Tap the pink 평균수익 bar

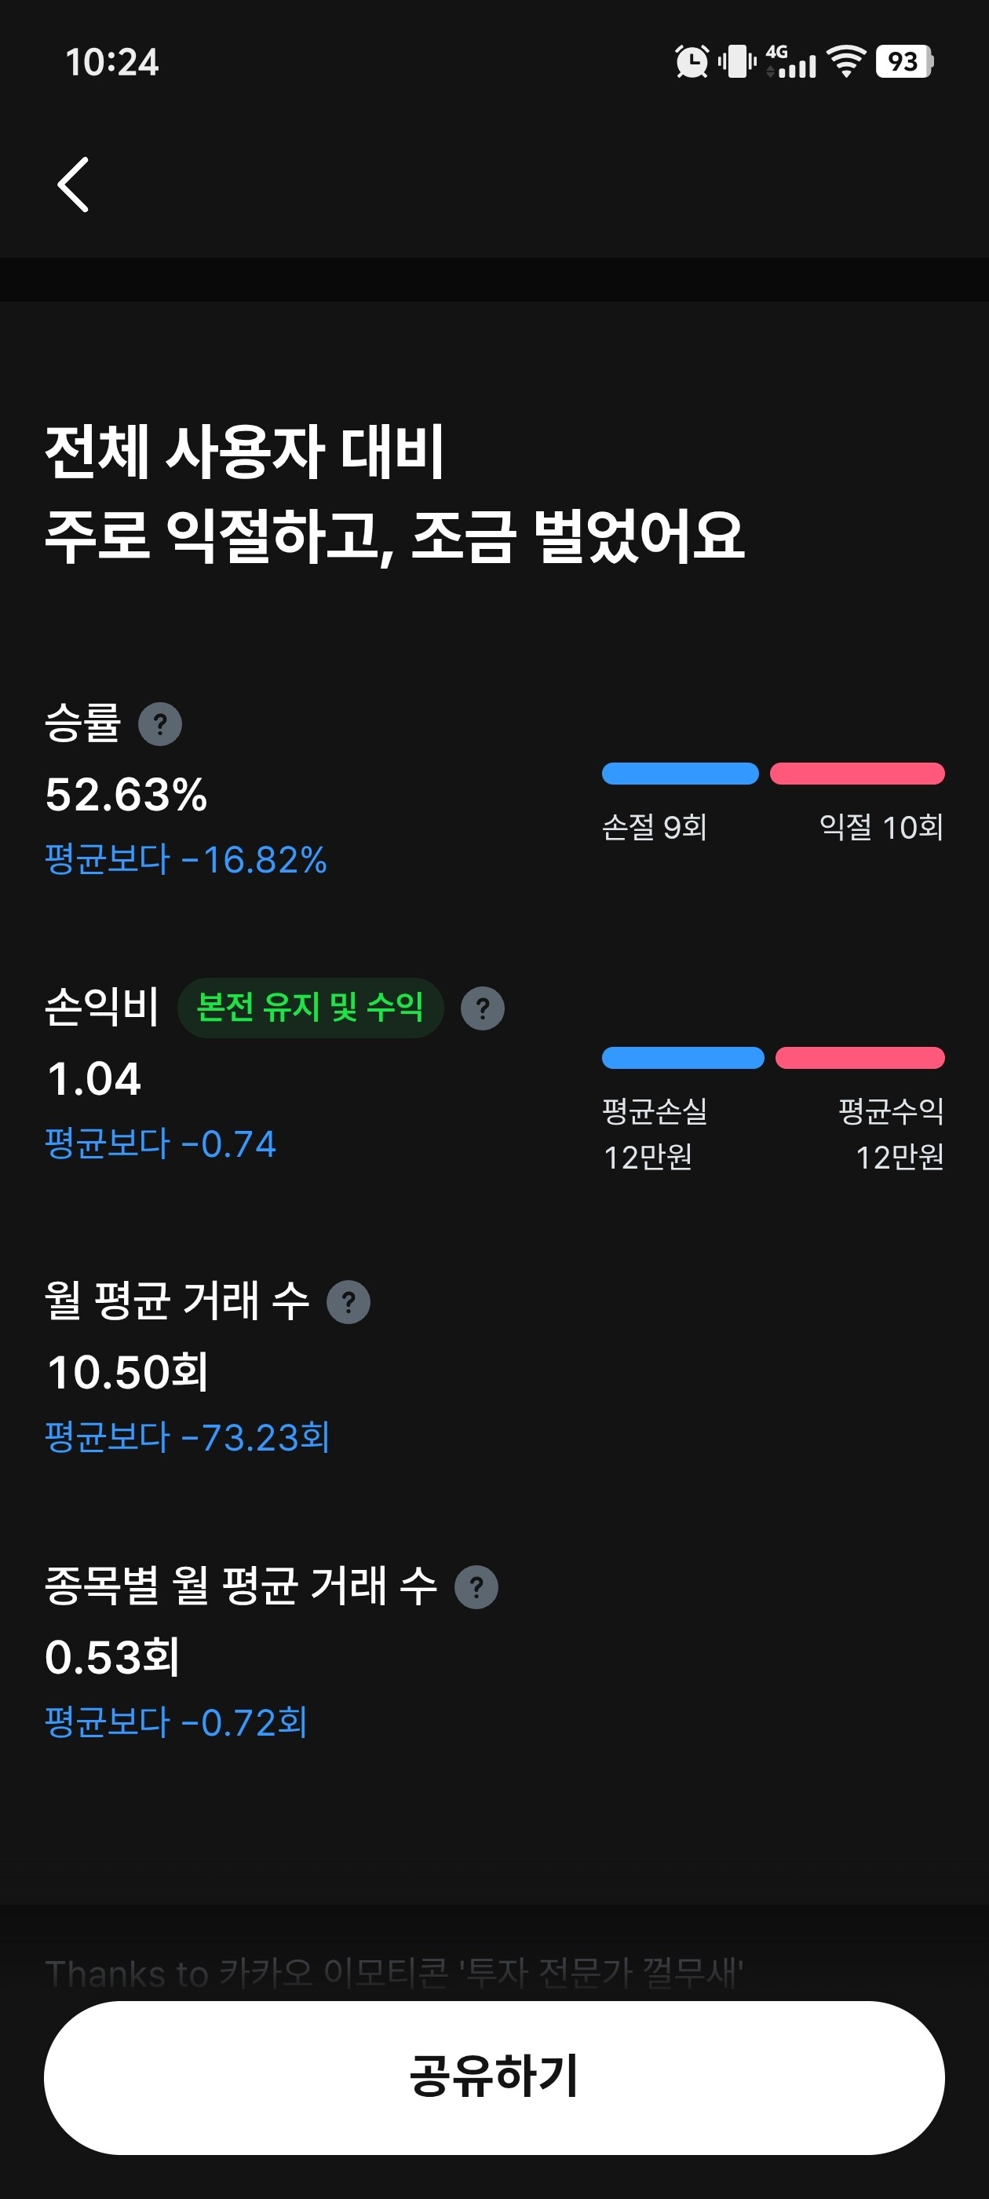[x=859, y=1058]
